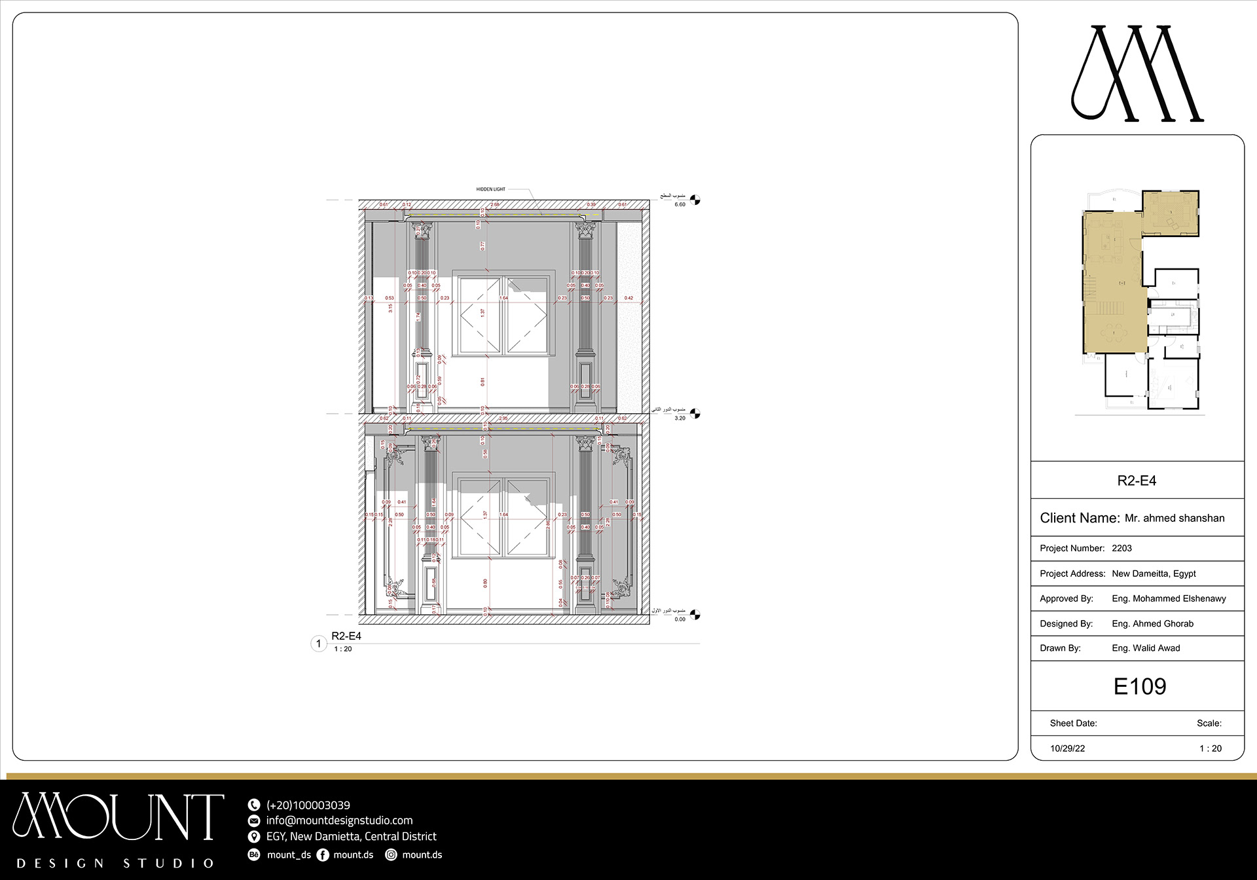Image resolution: width=1257 pixels, height=880 pixels.
Task: Click the address EGY, New Damietta, Central District
Action: point(351,836)
